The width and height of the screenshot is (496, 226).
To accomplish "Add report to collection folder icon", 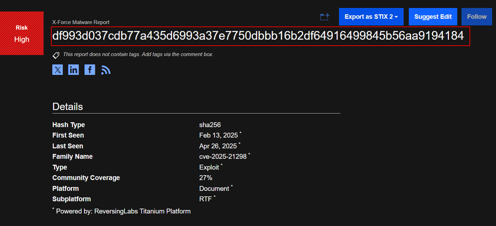I will pyautogui.click(x=325, y=17).
